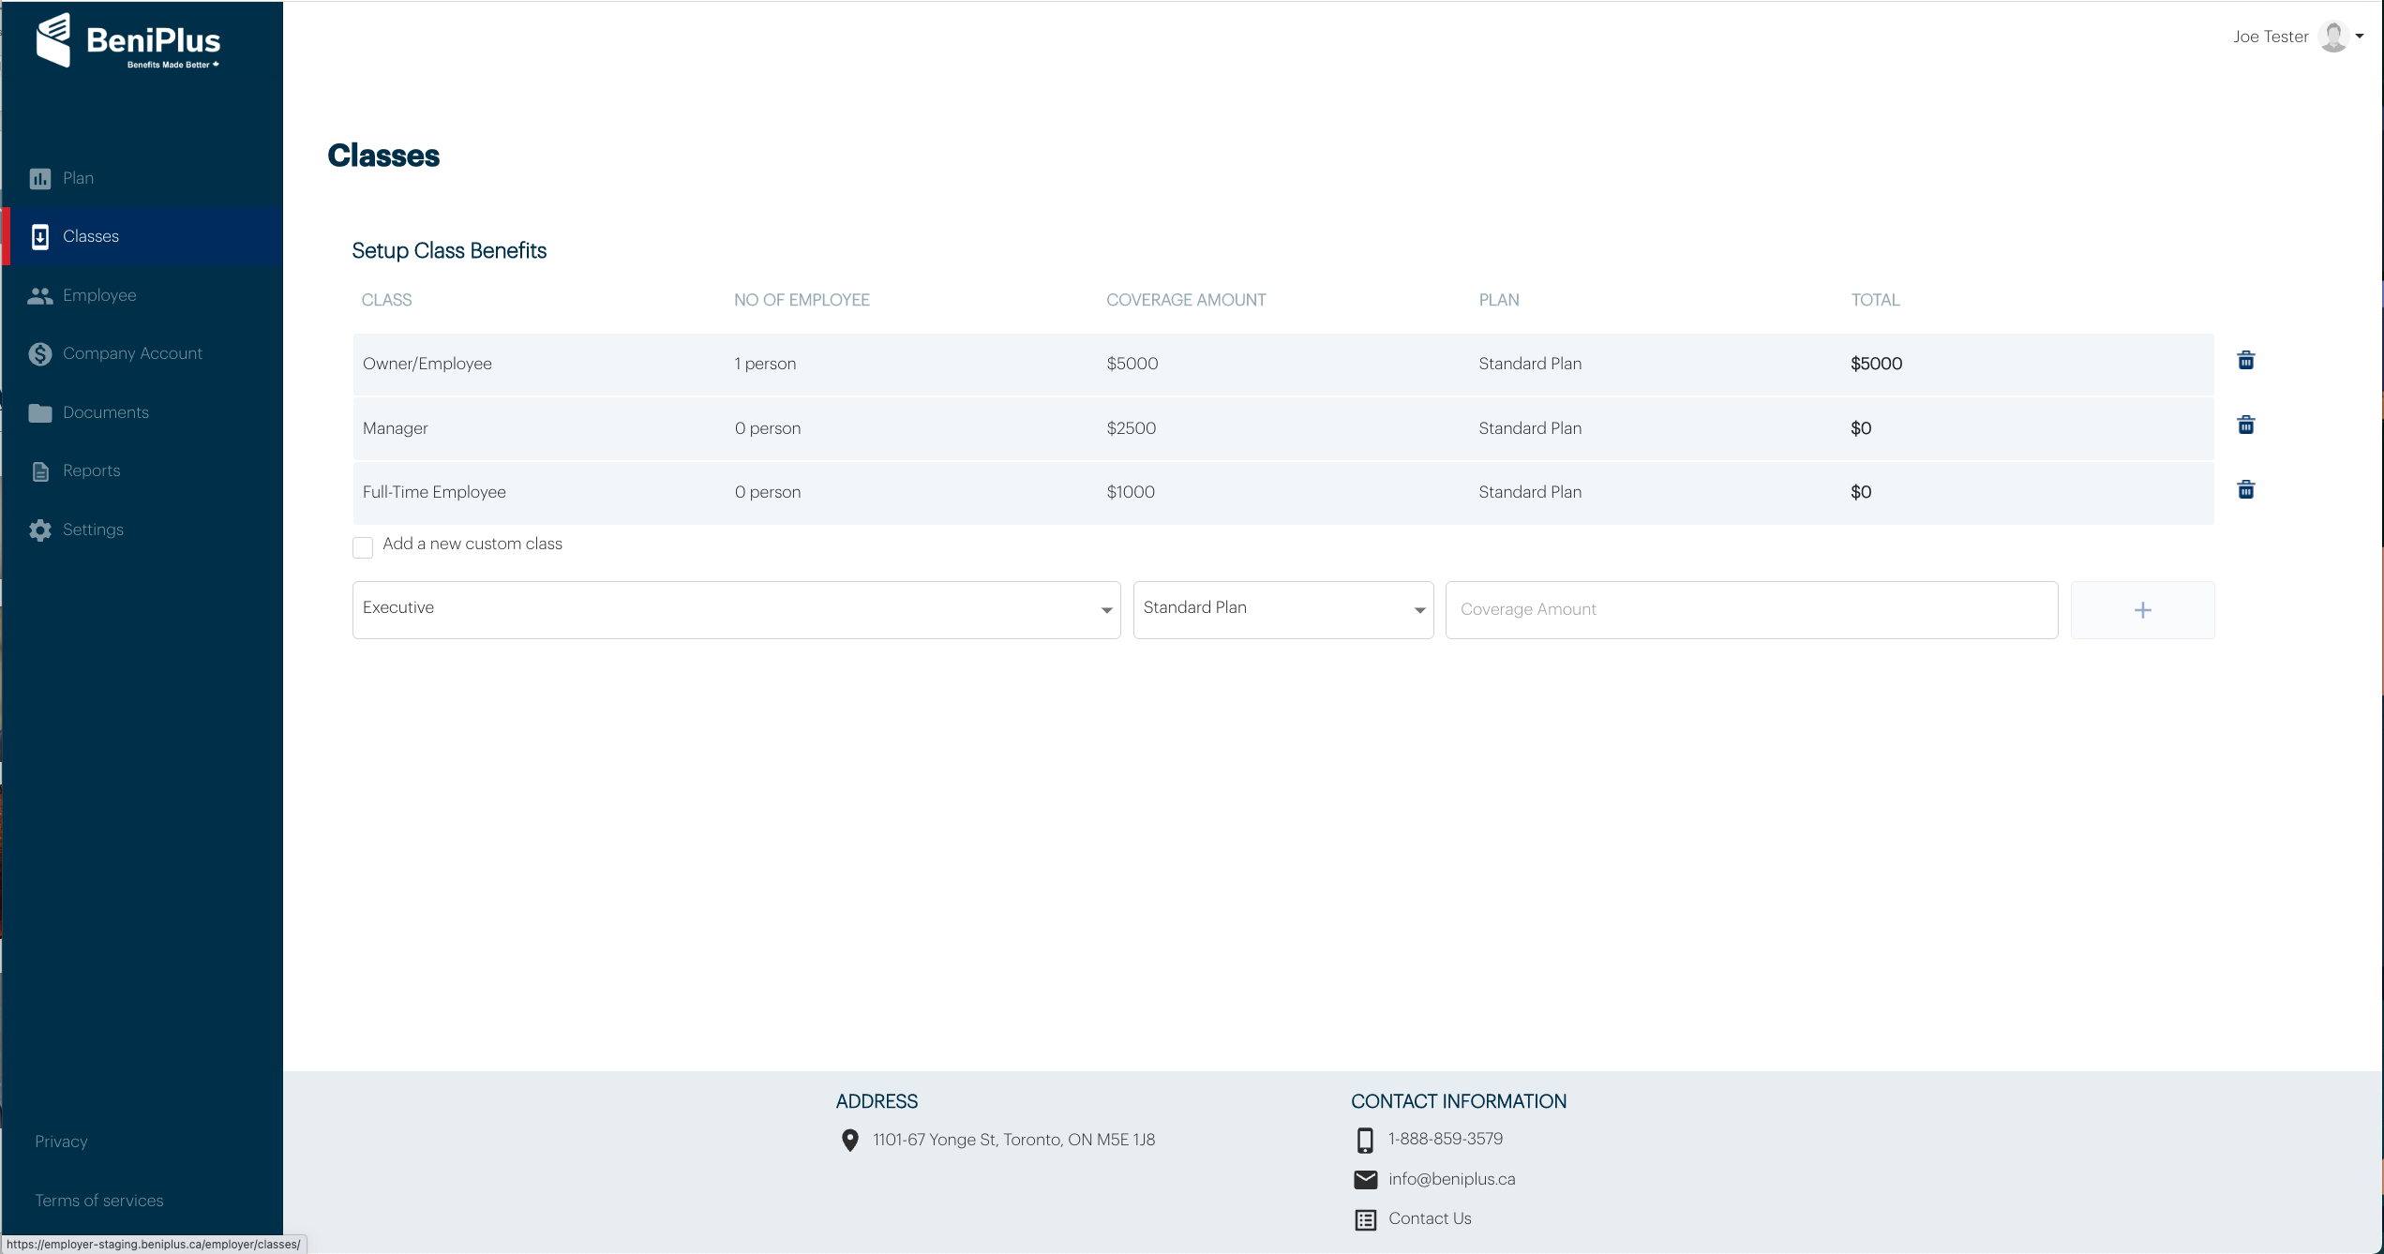Click the $2500 coverage amount cell

[x=1131, y=428]
